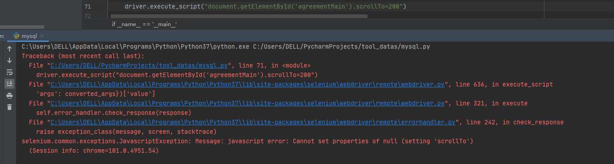Click the Python icon on mysql tab

coord(17,36)
